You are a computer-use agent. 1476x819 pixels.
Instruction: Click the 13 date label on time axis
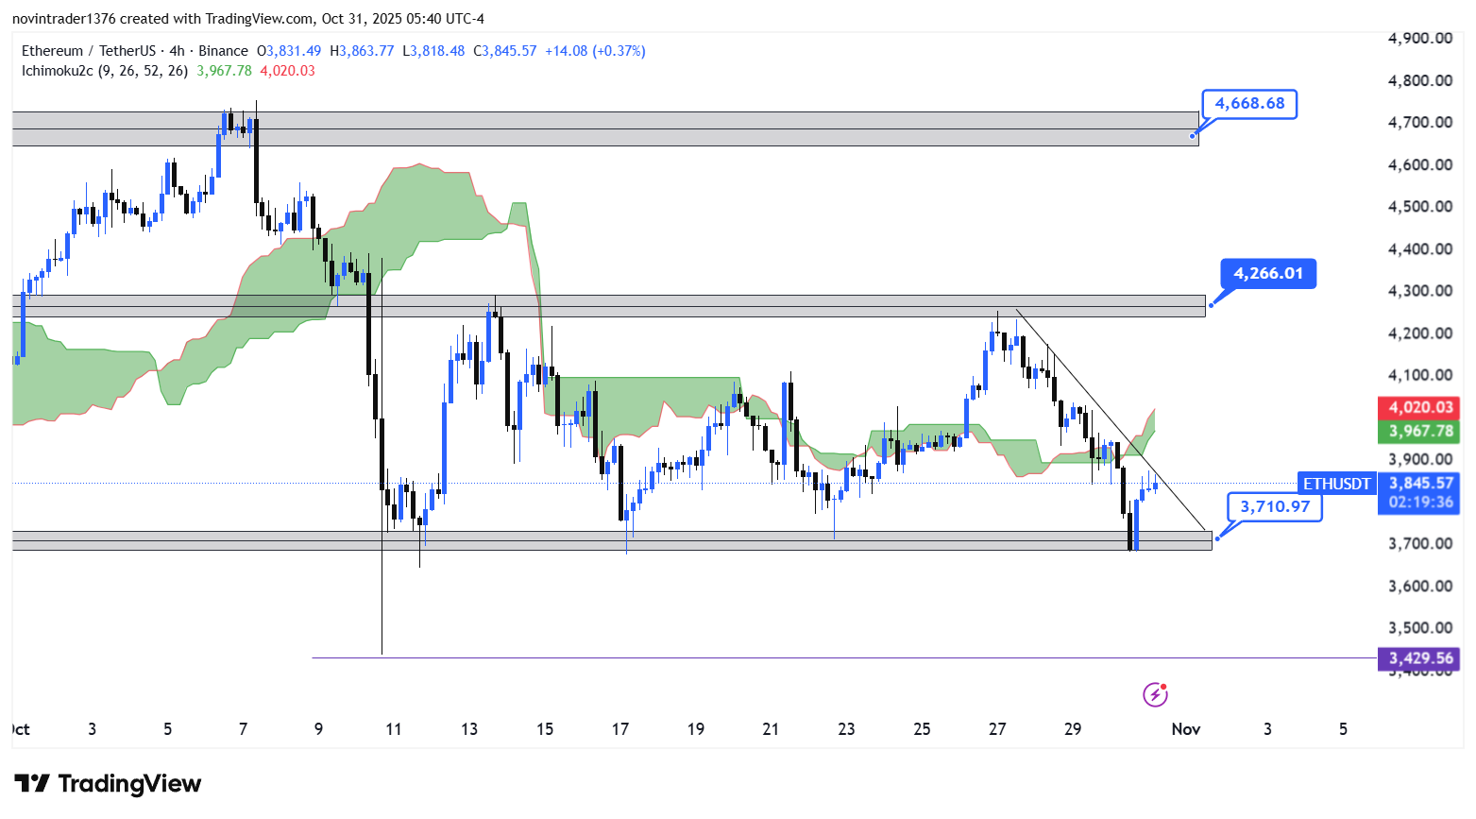pyautogui.click(x=469, y=729)
